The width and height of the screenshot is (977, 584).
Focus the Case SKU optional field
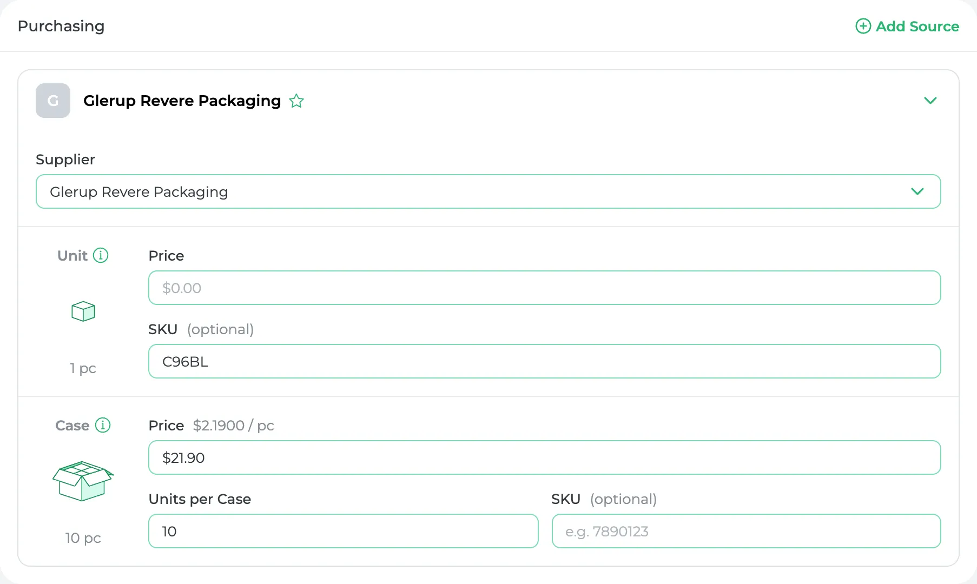tap(747, 531)
